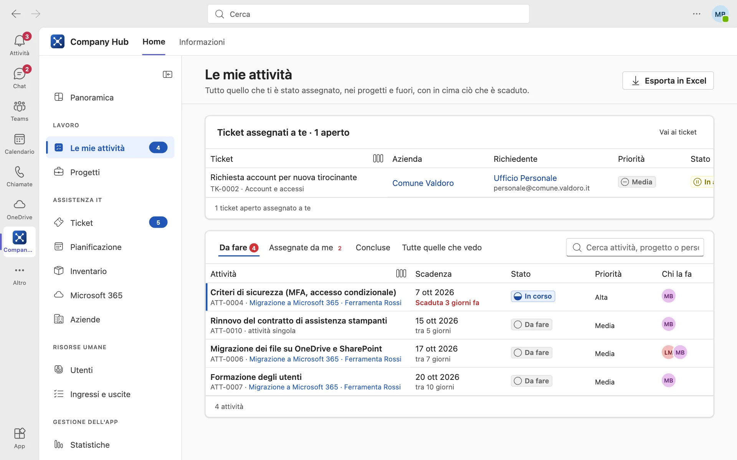737x460 pixels.
Task: Open the Comune Valdoro company link
Action: 423,183
